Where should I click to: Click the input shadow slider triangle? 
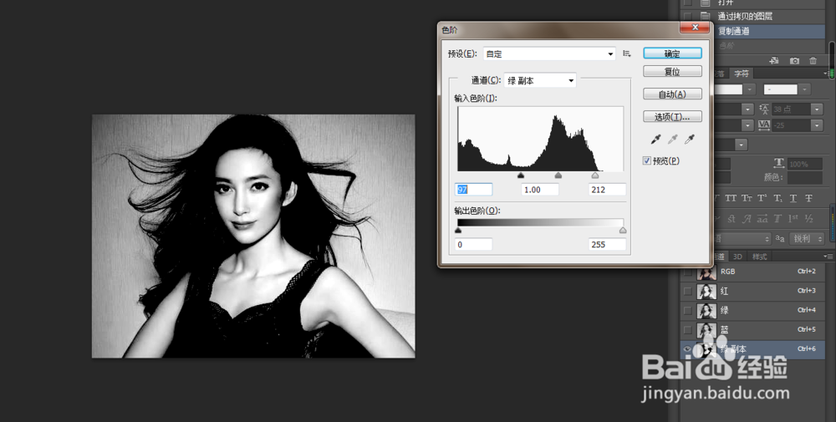(x=521, y=175)
